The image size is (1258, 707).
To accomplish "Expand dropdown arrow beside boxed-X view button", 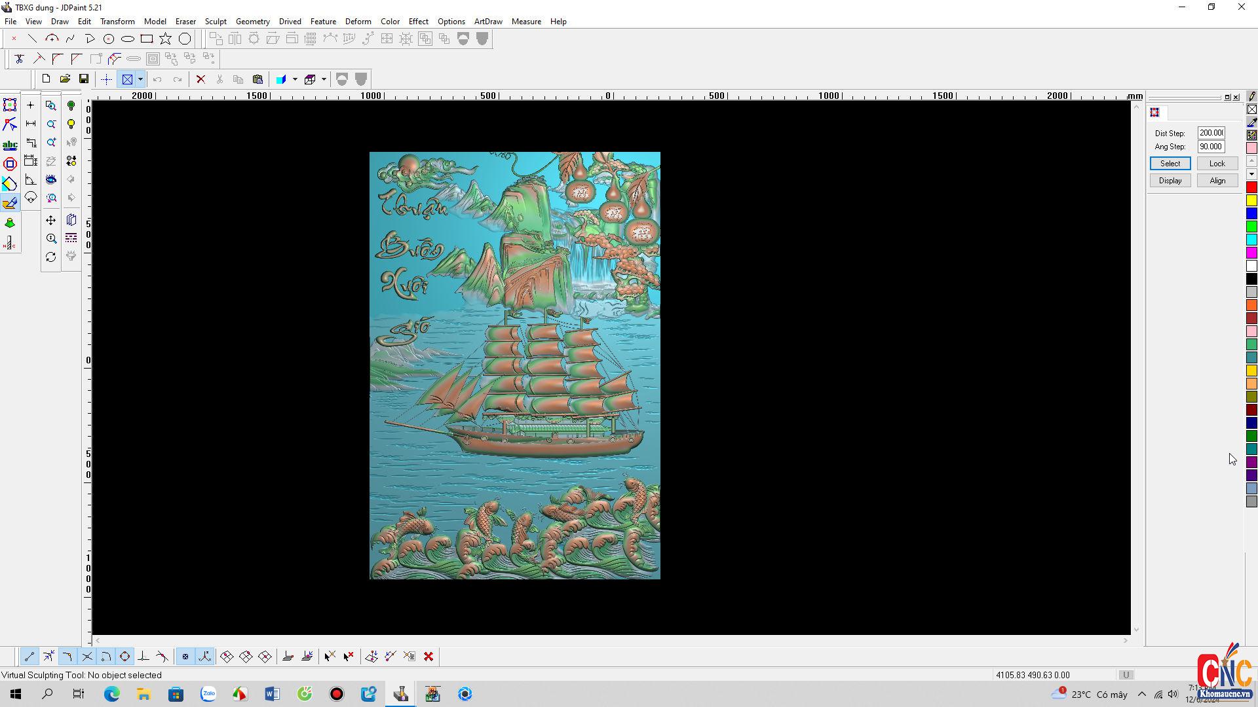I will [x=140, y=79].
